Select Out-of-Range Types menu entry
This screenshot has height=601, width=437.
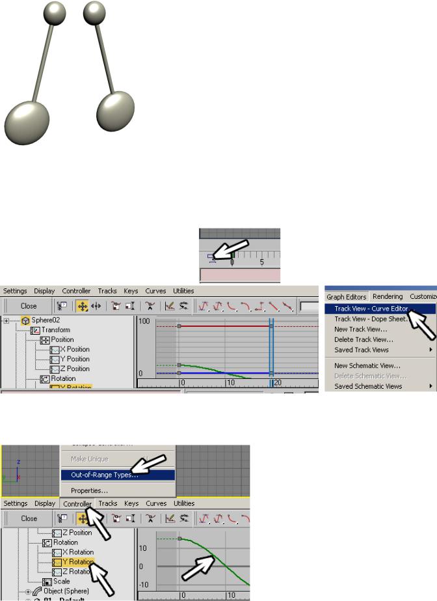pos(118,475)
